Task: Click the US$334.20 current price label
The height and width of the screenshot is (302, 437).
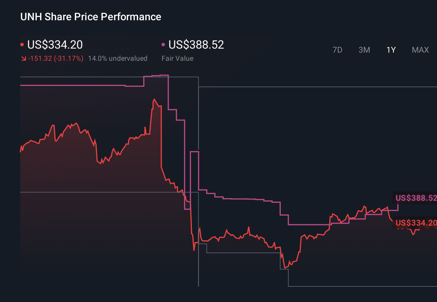Action: pyautogui.click(x=55, y=45)
